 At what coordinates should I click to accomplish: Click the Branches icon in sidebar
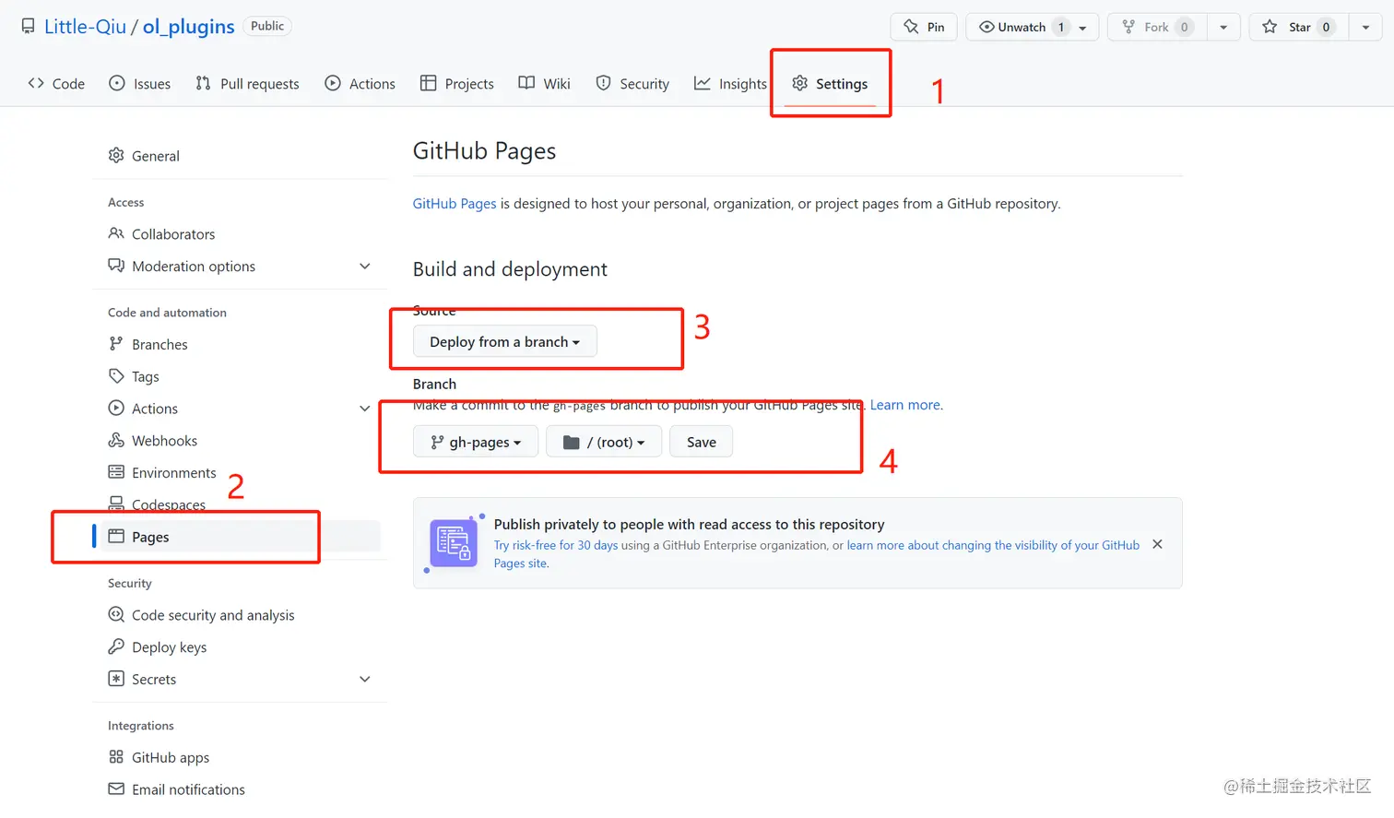(x=116, y=344)
